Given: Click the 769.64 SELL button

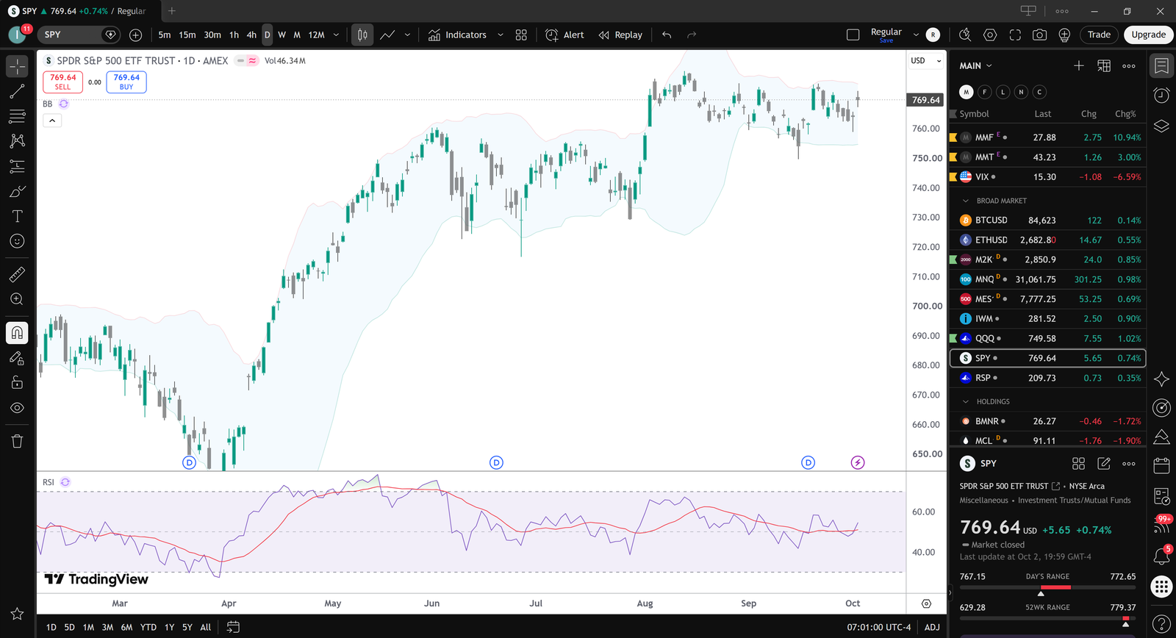Looking at the screenshot, I should click(x=63, y=82).
